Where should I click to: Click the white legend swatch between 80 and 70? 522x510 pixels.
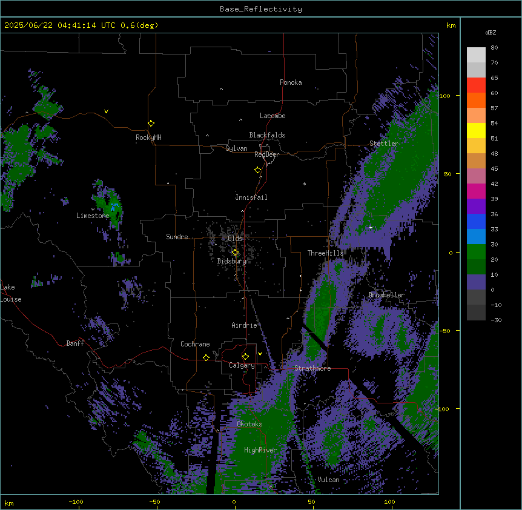point(476,55)
